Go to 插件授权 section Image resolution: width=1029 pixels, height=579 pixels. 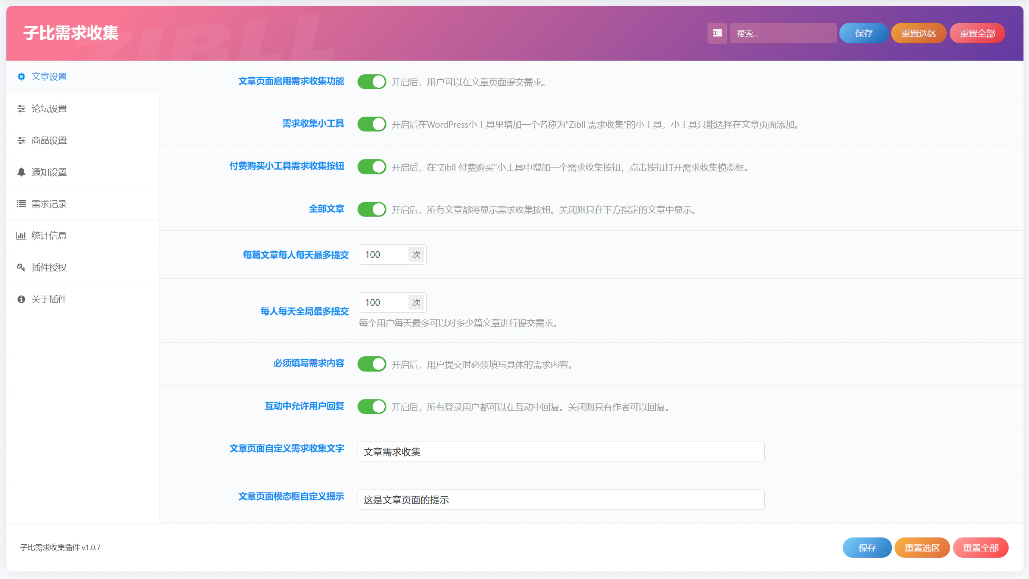tap(83, 267)
